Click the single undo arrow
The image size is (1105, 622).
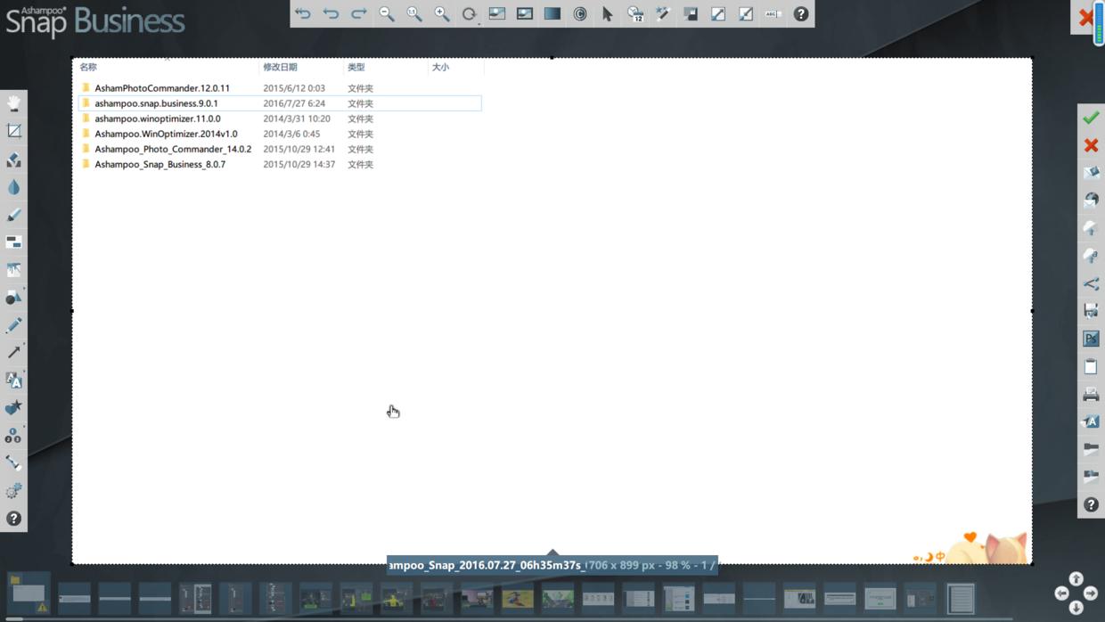tap(331, 13)
